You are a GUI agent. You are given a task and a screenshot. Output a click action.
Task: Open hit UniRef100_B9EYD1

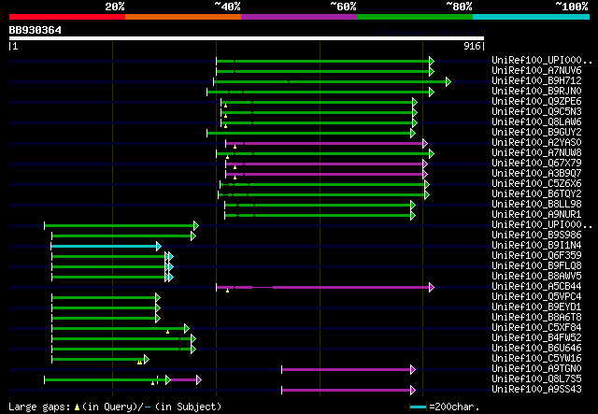tap(536, 307)
